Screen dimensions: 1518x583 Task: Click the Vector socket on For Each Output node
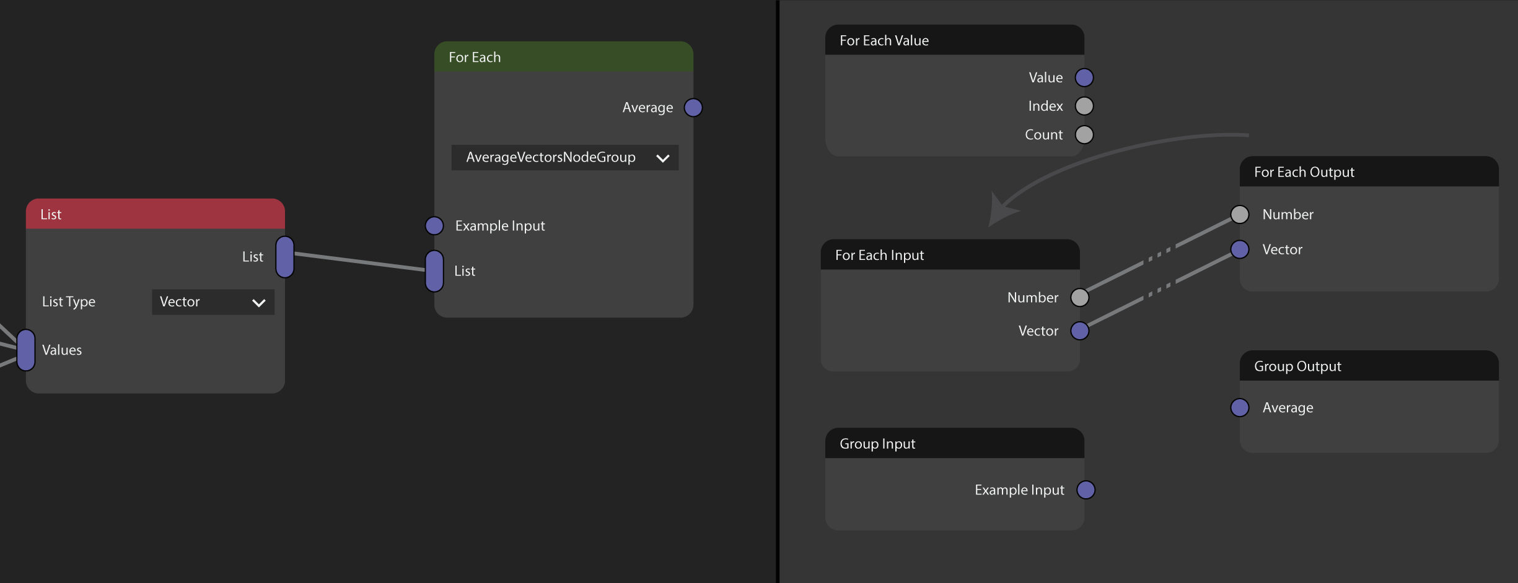tap(1240, 249)
